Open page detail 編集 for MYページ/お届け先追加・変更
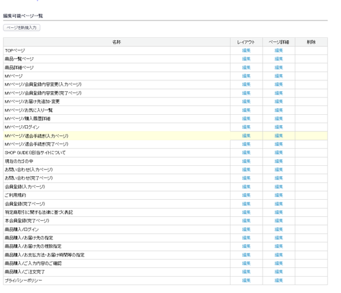Screen dimensions: 341x293 click(279, 101)
